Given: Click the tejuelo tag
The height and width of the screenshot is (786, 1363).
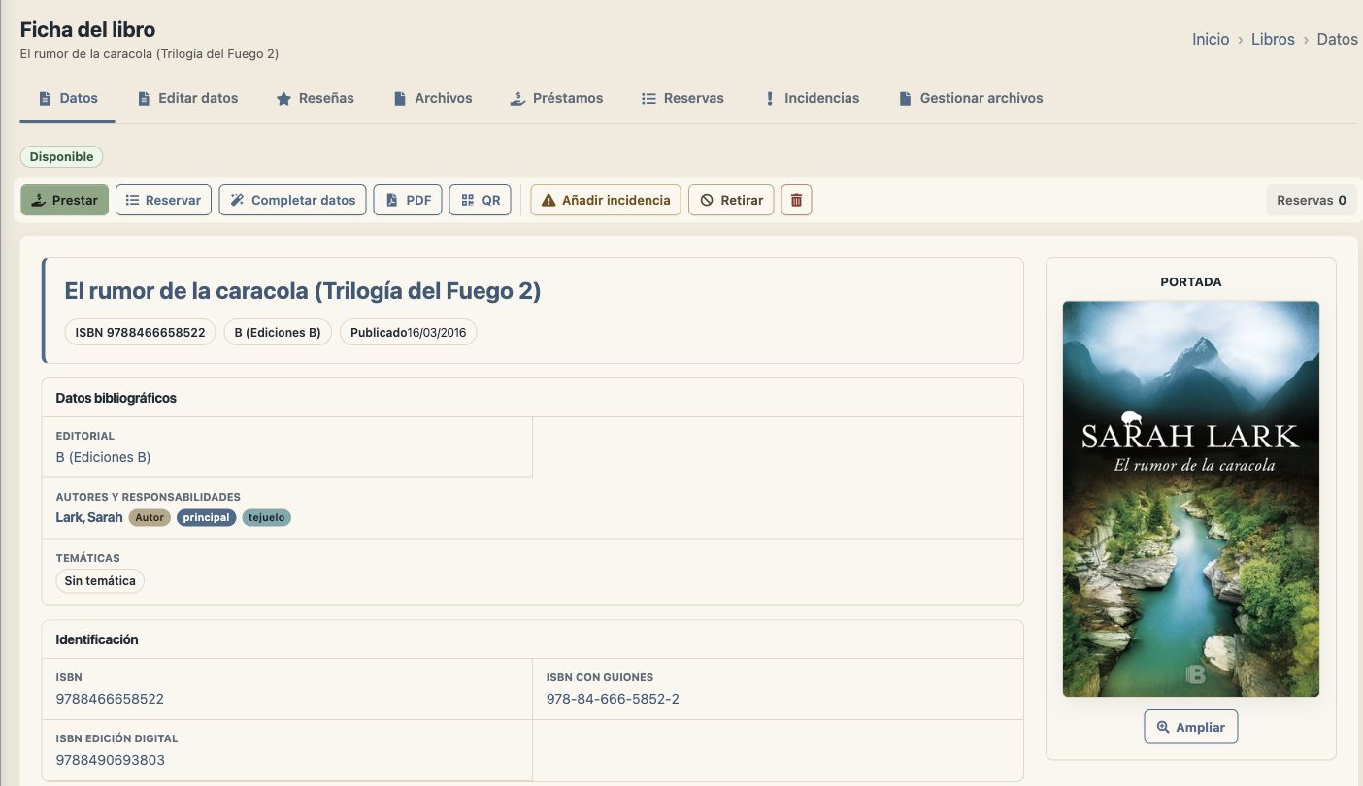Looking at the screenshot, I should coord(267,517).
